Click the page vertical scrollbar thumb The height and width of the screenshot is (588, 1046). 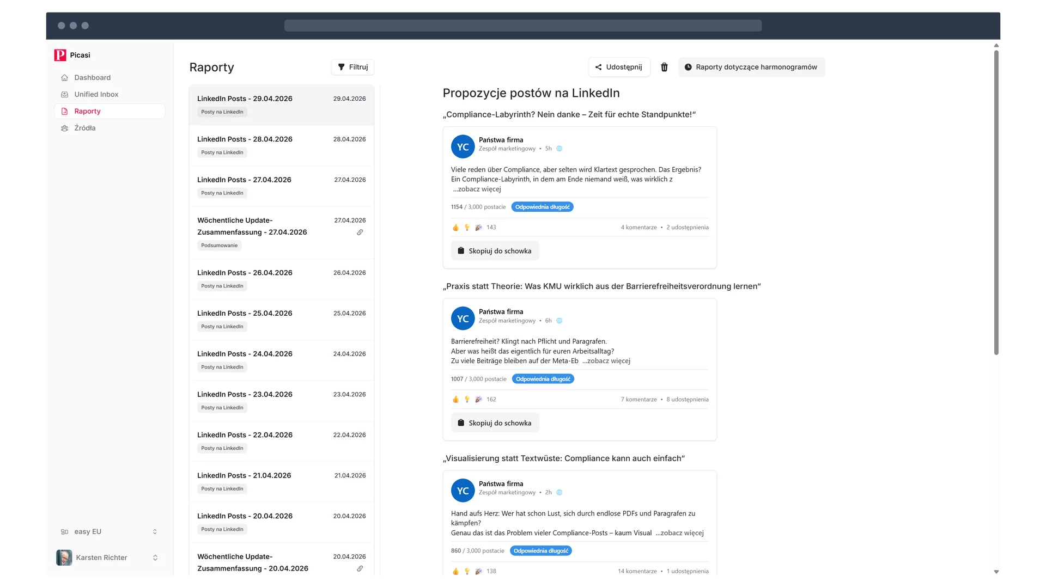click(996, 203)
